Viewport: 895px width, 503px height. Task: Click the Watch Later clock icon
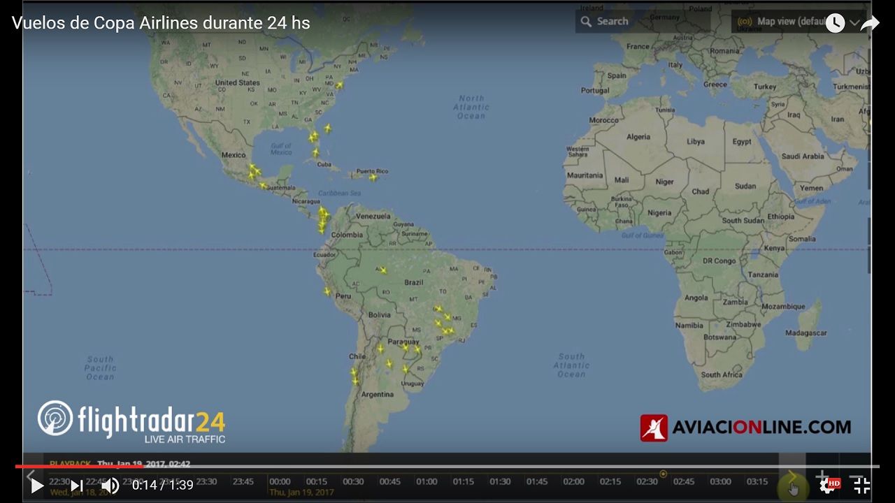(x=835, y=23)
